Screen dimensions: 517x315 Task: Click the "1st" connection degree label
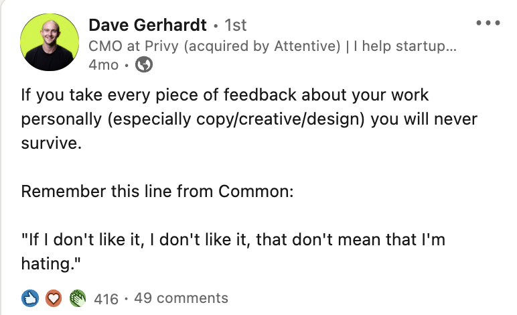235,25
